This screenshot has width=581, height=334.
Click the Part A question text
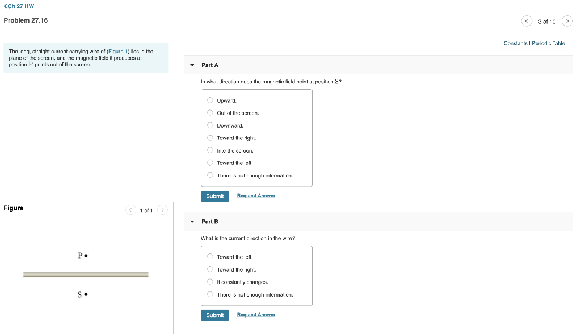[271, 82]
